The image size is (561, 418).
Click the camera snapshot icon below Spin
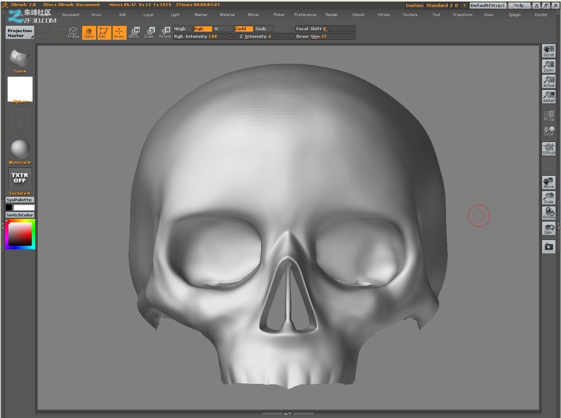pos(549,247)
